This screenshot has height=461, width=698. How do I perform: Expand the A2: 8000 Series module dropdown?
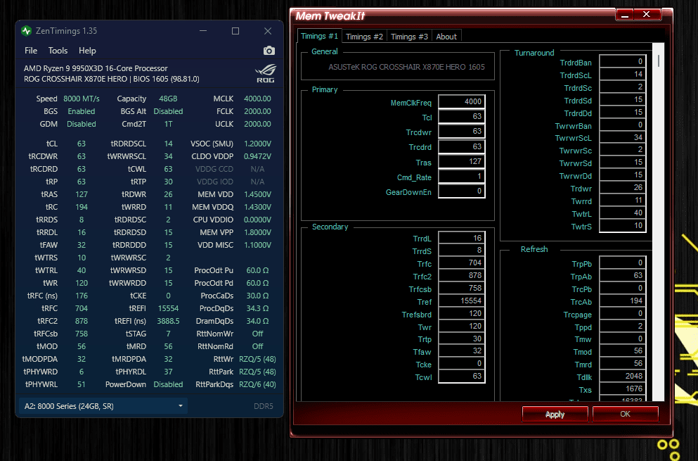[103, 406]
